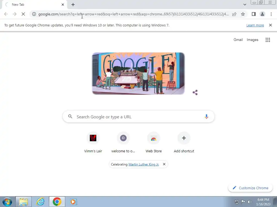The height and width of the screenshot is (207, 277).
Task: Share the Google Doodle
Action: pos(195,92)
